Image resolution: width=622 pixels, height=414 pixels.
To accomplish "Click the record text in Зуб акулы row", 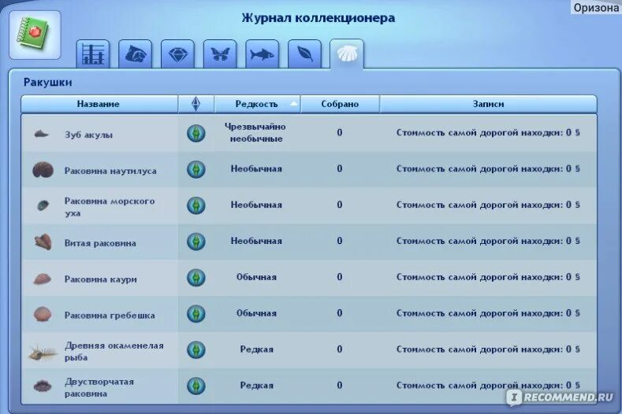I will click(488, 133).
